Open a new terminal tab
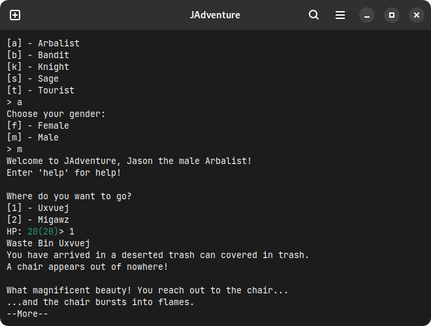This screenshot has width=431, height=326. click(15, 15)
